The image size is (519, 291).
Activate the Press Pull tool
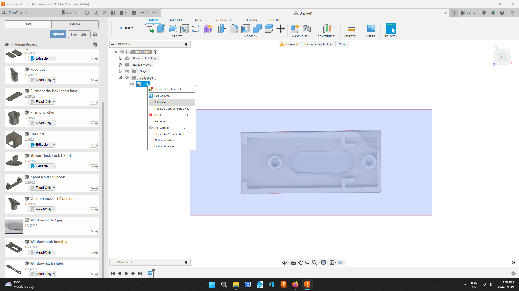(x=222, y=29)
